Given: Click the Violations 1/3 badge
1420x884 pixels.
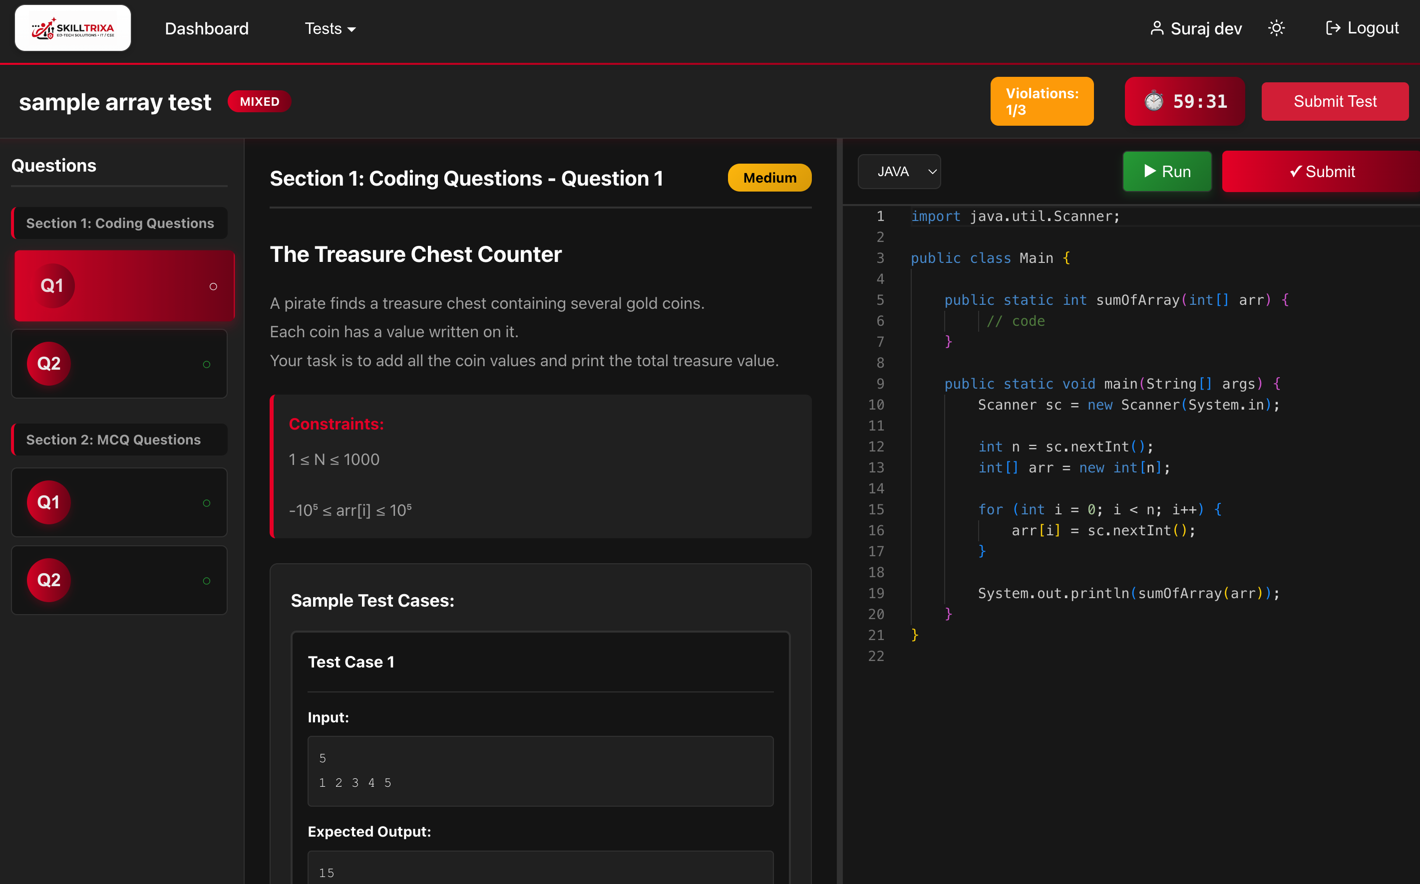Looking at the screenshot, I should (x=1042, y=101).
